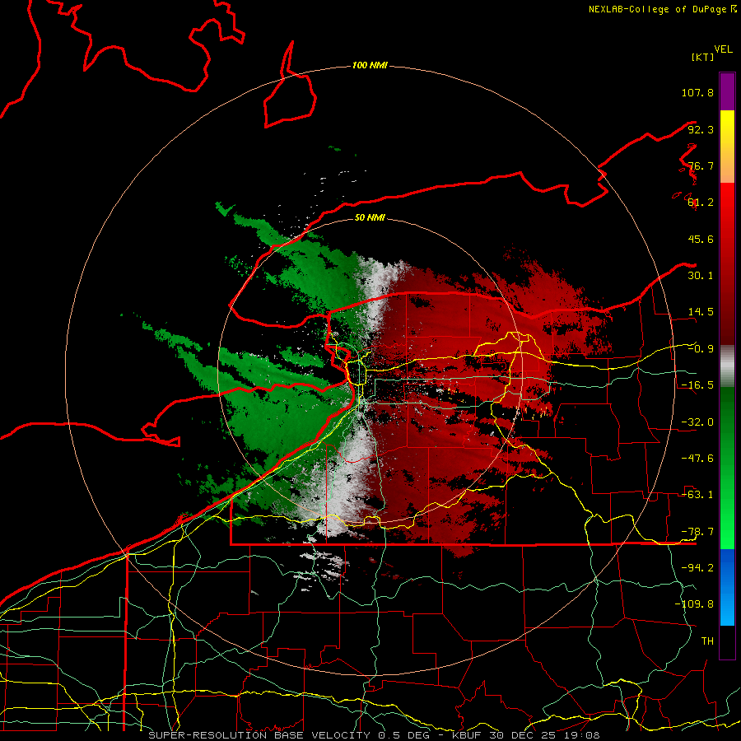
Task: Click the 100 NMI range ring label
Action: (370, 65)
